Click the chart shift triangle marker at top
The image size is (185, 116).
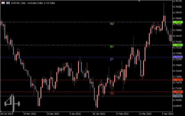[x=139, y=1]
